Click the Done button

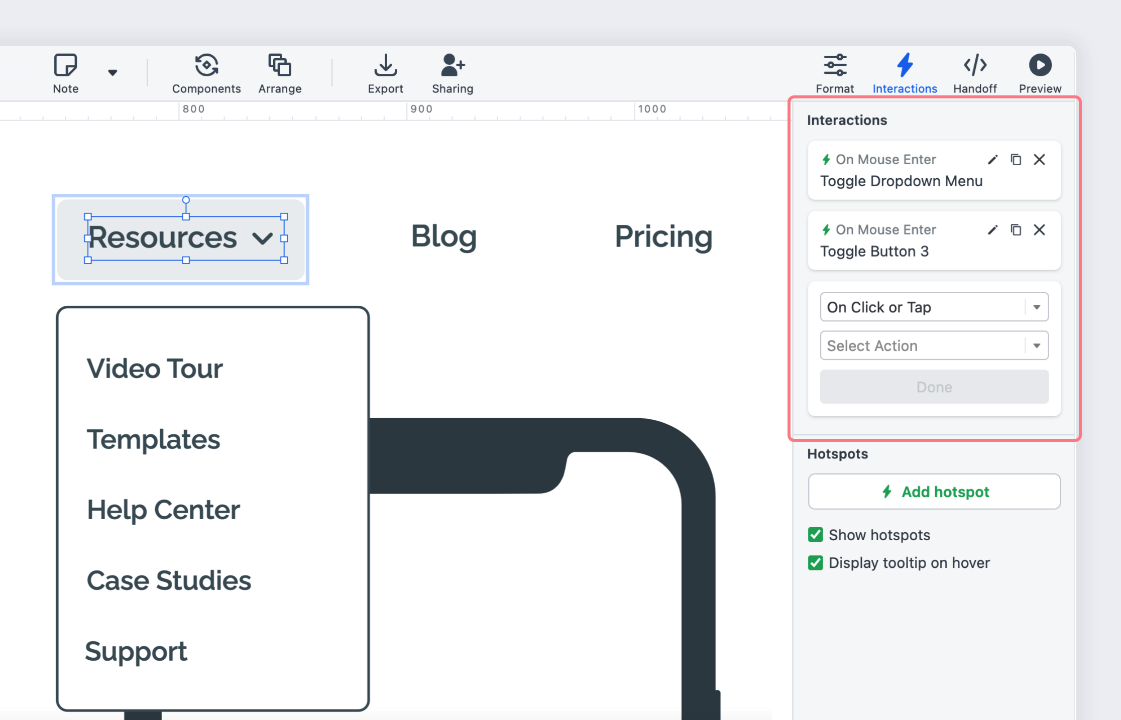point(934,387)
